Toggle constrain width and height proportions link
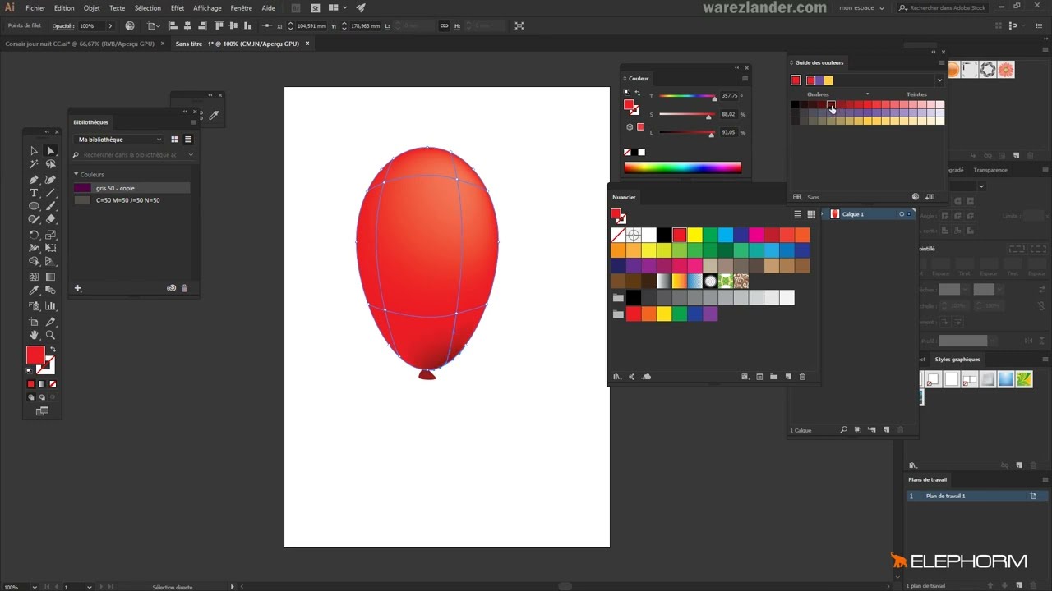Image resolution: width=1052 pixels, height=591 pixels. (x=445, y=25)
